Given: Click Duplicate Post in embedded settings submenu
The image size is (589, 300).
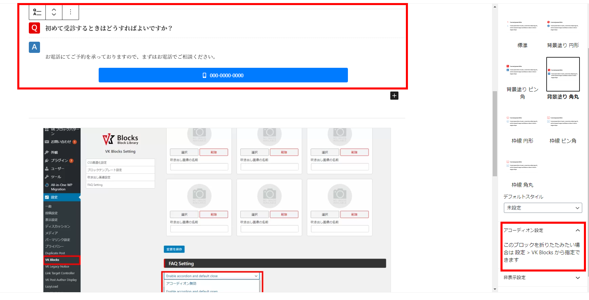Looking at the screenshot, I should (x=55, y=253).
